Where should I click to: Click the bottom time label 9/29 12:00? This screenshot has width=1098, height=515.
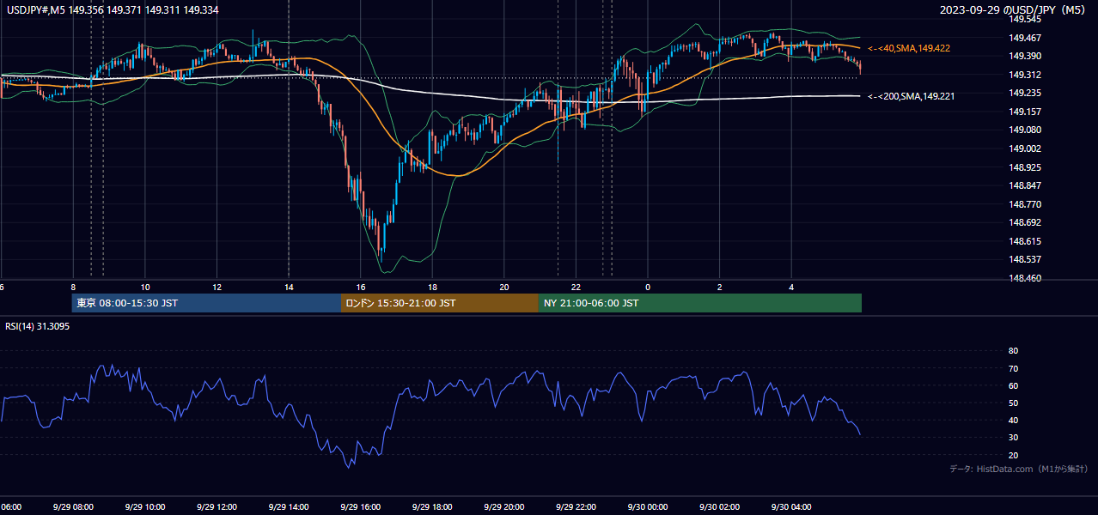tap(217, 507)
